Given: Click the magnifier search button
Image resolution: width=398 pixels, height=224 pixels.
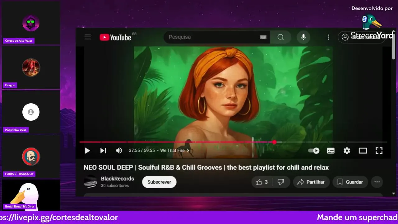Looking at the screenshot, I should tap(280, 37).
